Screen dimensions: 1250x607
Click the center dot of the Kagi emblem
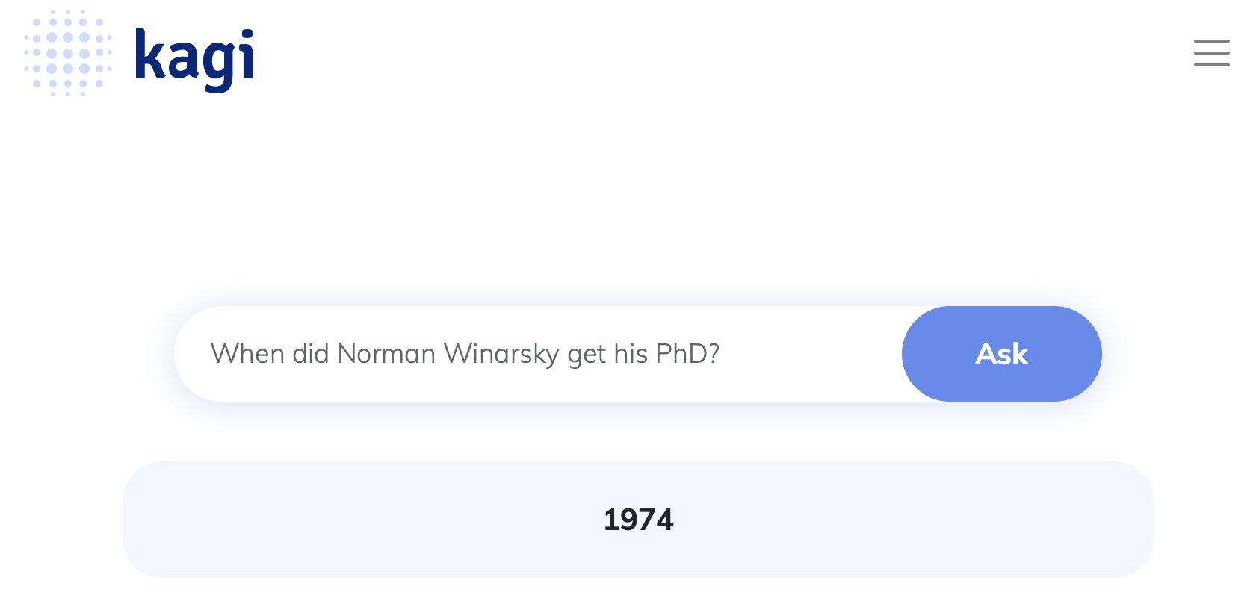(68, 53)
